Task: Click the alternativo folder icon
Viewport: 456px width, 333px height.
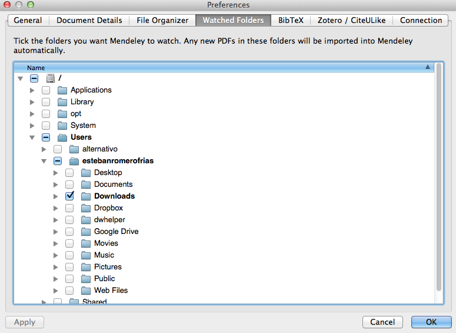Action: coord(74,149)
